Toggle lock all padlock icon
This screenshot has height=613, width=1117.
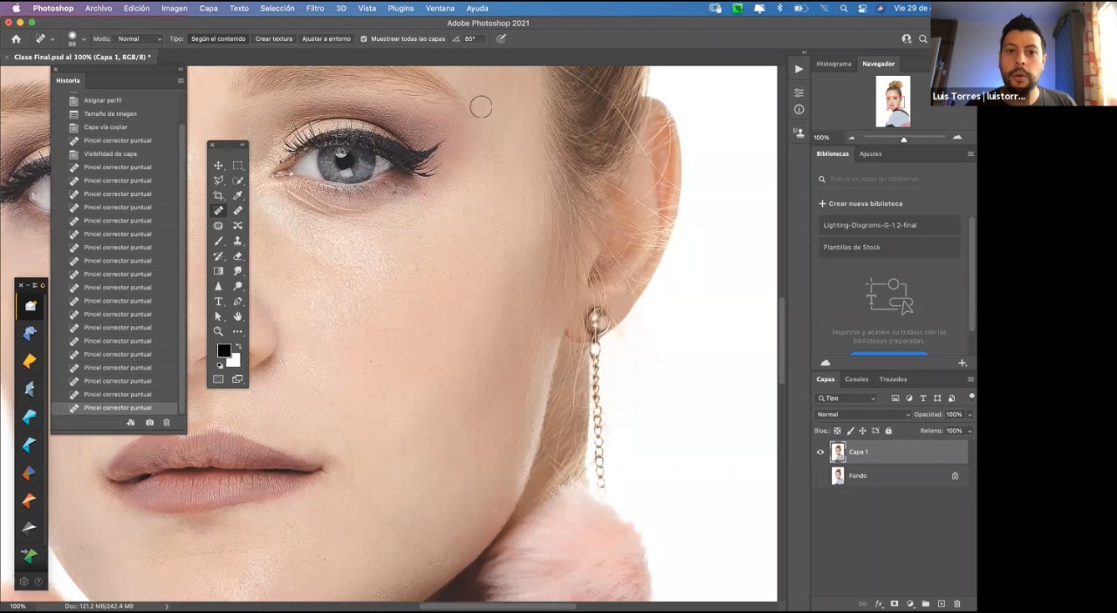(x=888, y=431)
